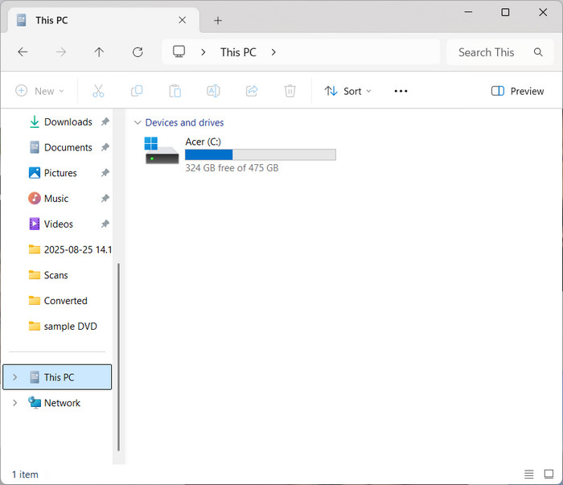Screen dimensions: 563x485
Task: Unpin Downloads using its pin icon
Action: [105, 122]
